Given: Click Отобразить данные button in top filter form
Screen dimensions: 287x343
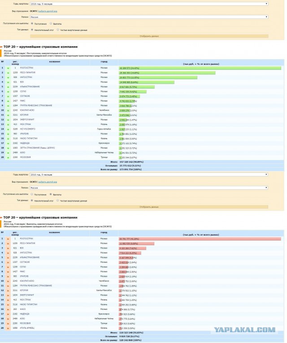Looking at the screenshot, I should pyautogui.click(x=149, y=36).
